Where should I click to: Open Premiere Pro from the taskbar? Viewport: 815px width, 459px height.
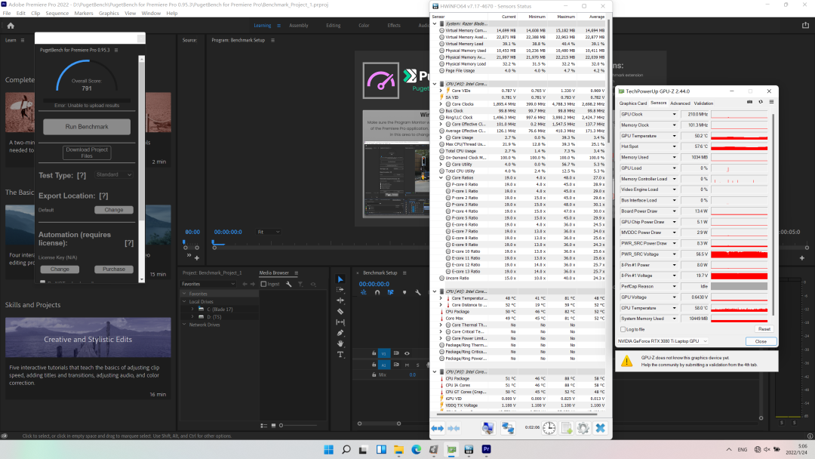click(x=487, y=450)
